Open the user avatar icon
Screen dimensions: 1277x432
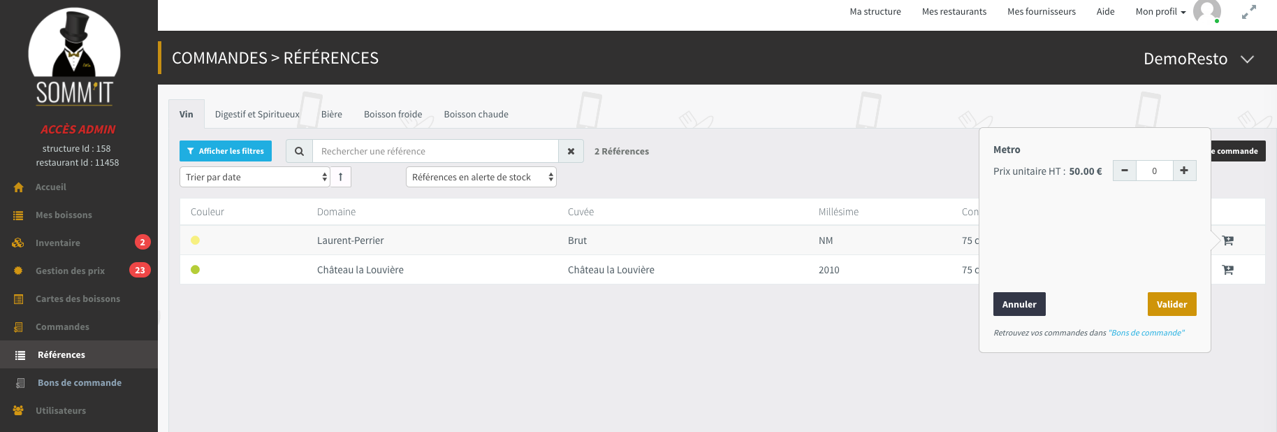point(1206,11)
